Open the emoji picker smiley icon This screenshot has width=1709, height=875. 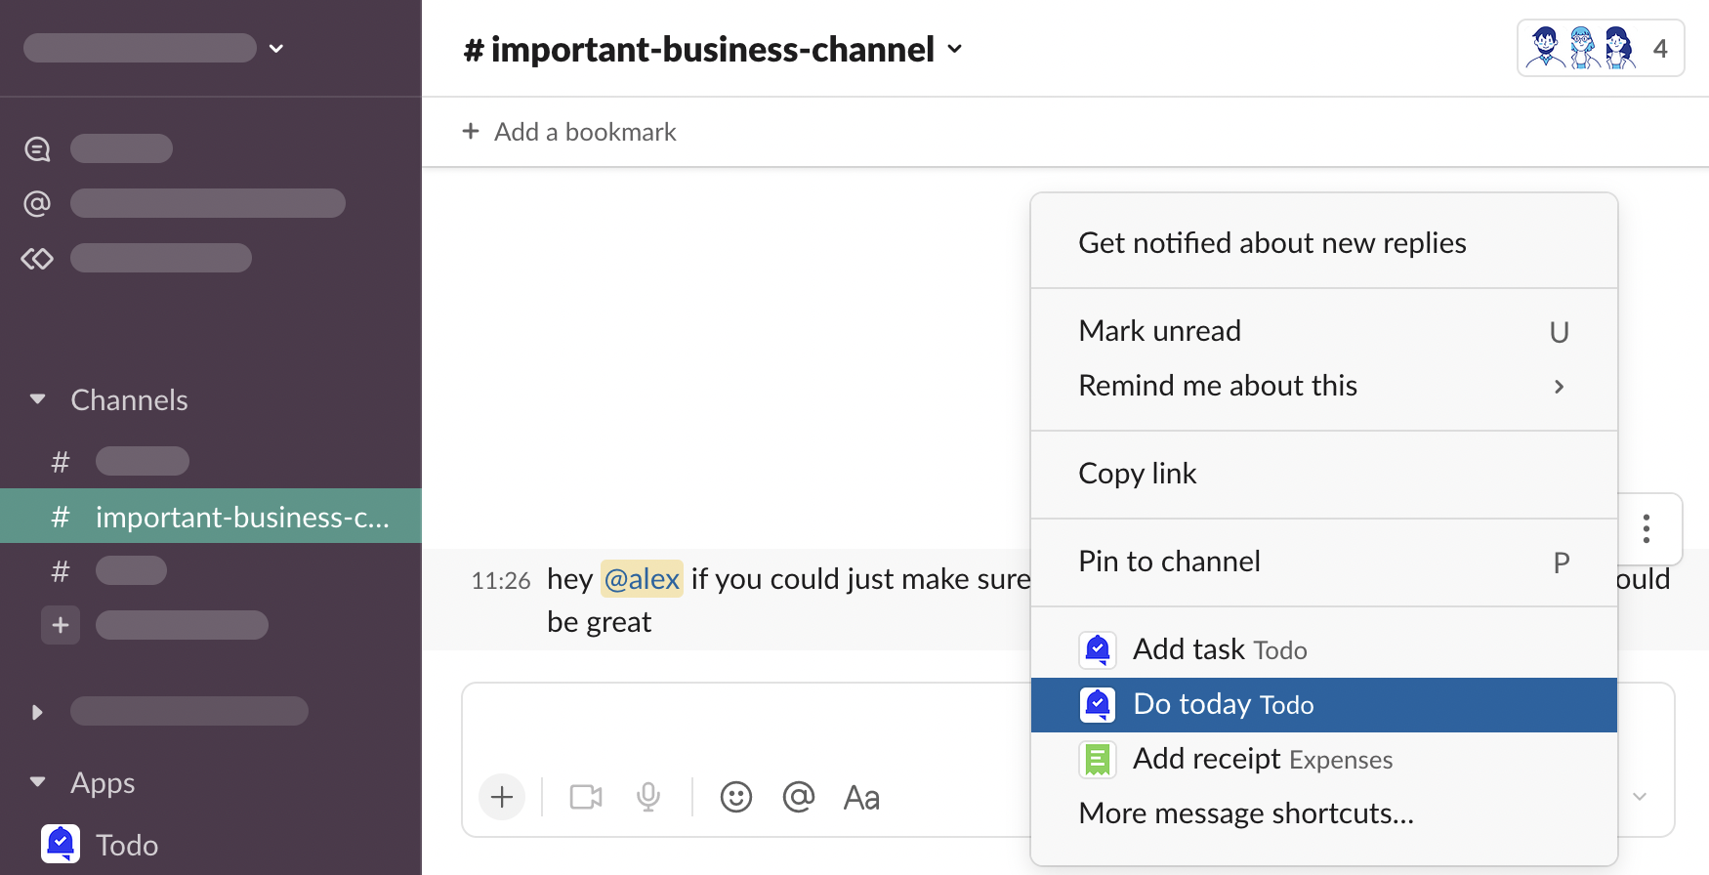click(x=735, y=798)
